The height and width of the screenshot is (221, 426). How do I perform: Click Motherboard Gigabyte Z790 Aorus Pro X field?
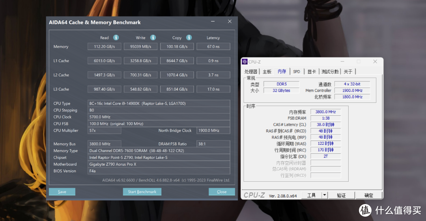(159, 164)
